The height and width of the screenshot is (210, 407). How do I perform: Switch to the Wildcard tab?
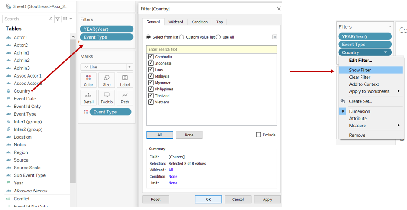point(176,22)
